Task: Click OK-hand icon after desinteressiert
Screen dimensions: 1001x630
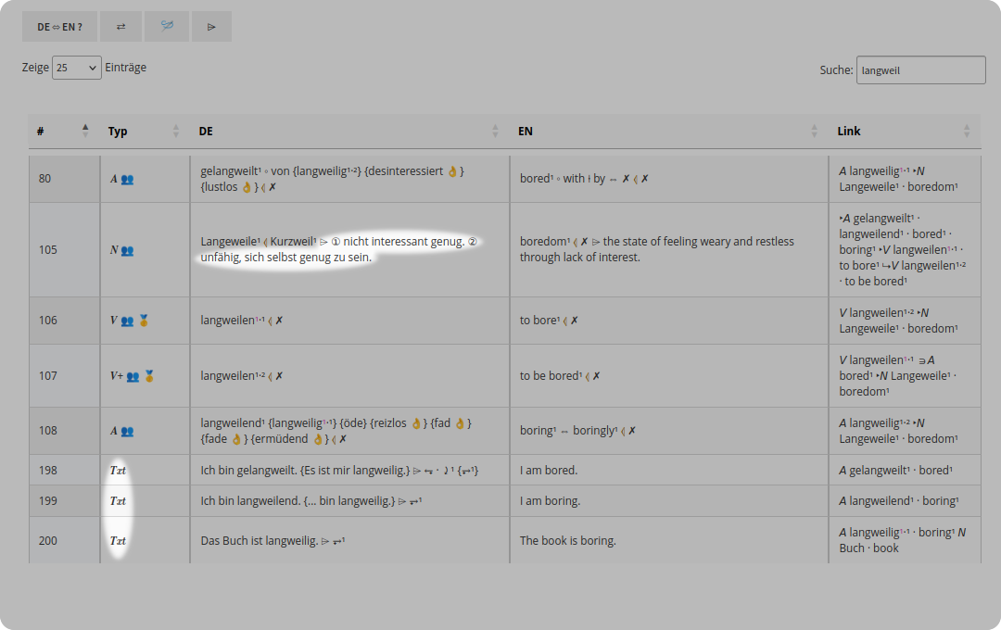Action: pyautogui.click(x=452, y=171)
